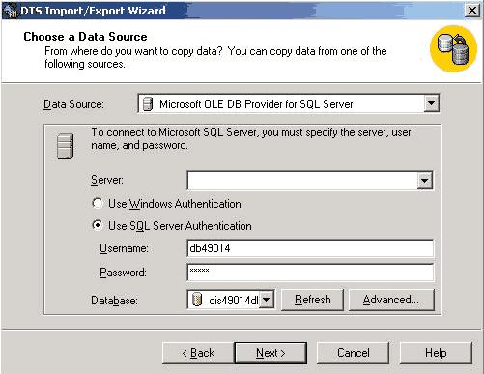Open the Database dropdown arrow

click(267, 300)
